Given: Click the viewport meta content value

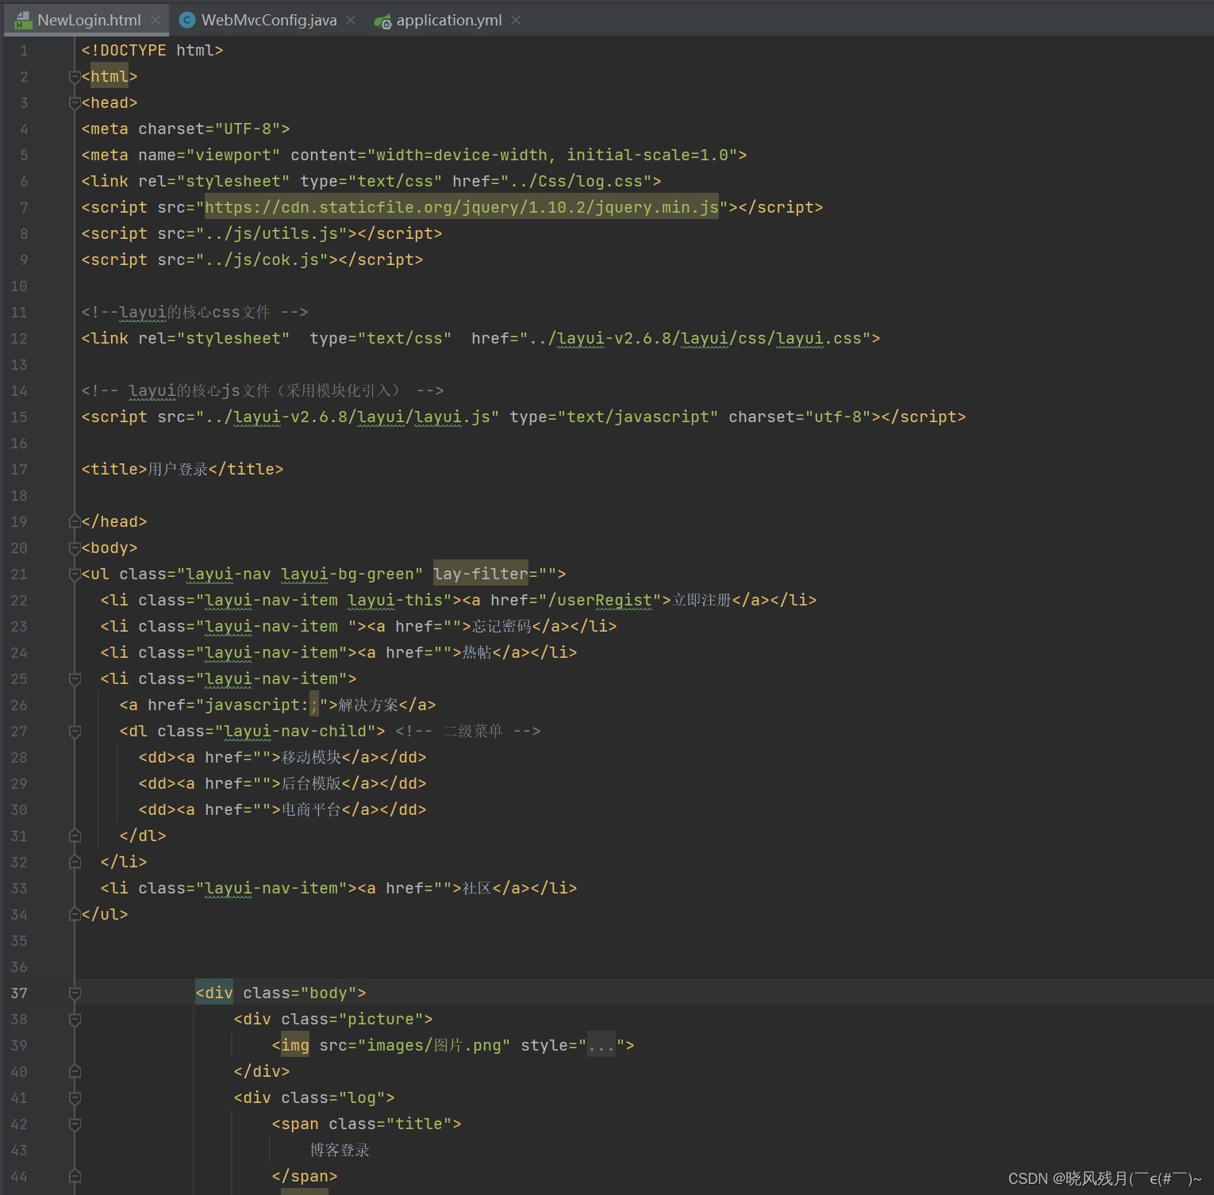Looking at the screenshot, I should (x=552, y=155).
